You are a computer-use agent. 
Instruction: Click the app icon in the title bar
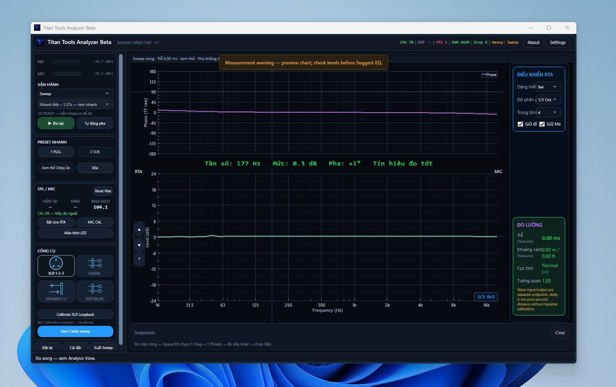(37, 28)
